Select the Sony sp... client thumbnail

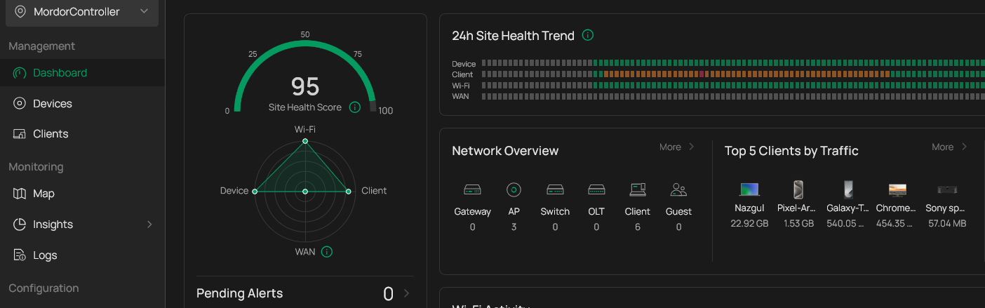coord(946,189)
